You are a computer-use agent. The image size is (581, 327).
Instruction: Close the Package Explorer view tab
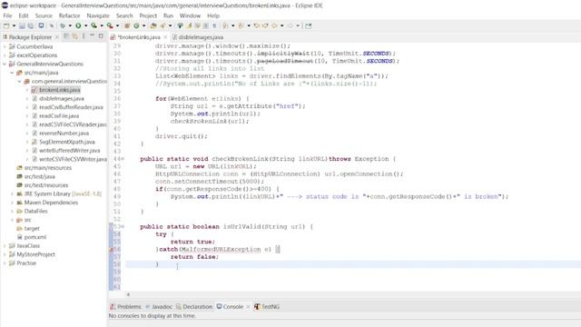pyautogui.click(x=57, y=36)
